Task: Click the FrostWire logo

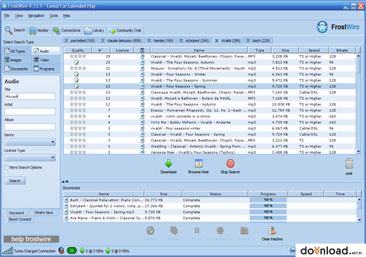Action: tap(338, 27)
